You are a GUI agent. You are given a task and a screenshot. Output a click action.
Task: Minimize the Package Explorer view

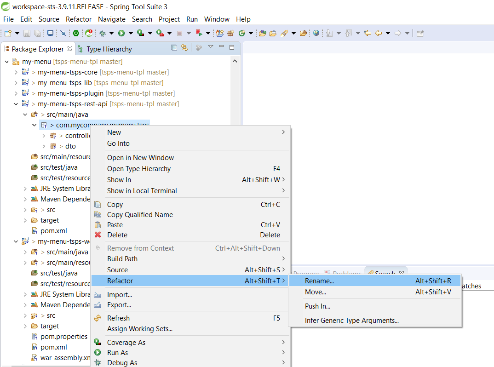221,47
